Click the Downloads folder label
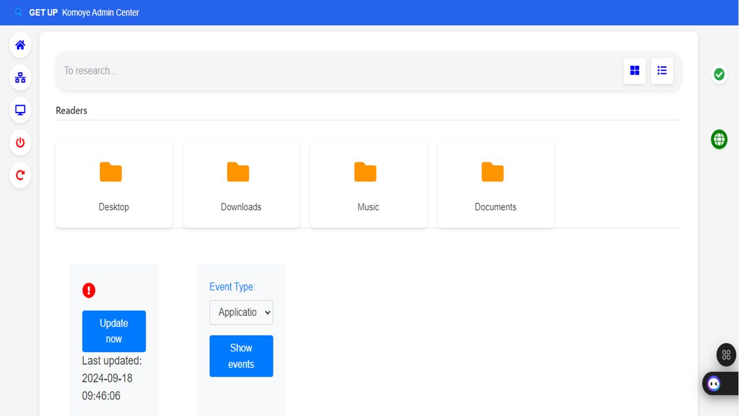This screenshot has height=416, width=739. [241, 207]
